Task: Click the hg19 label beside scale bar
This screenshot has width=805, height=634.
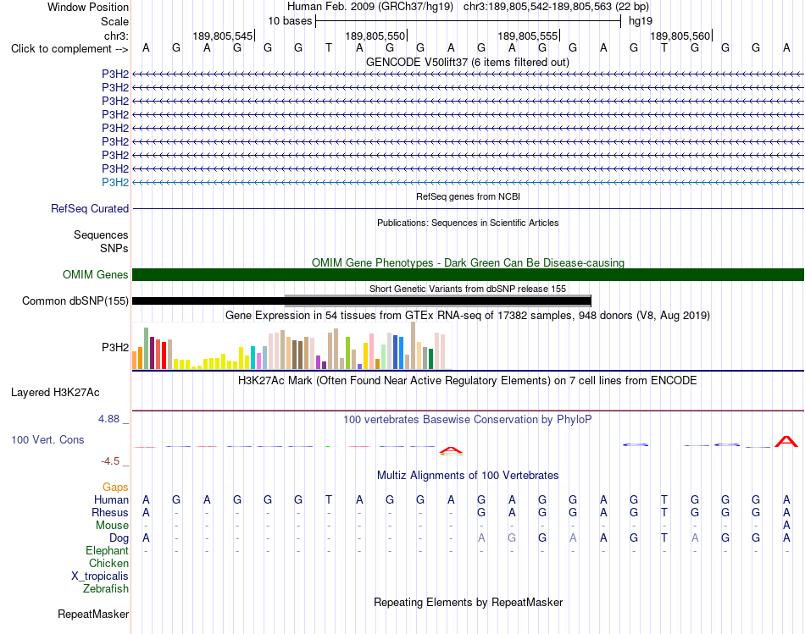Action: pyautogui.click(x=641, y=21)
